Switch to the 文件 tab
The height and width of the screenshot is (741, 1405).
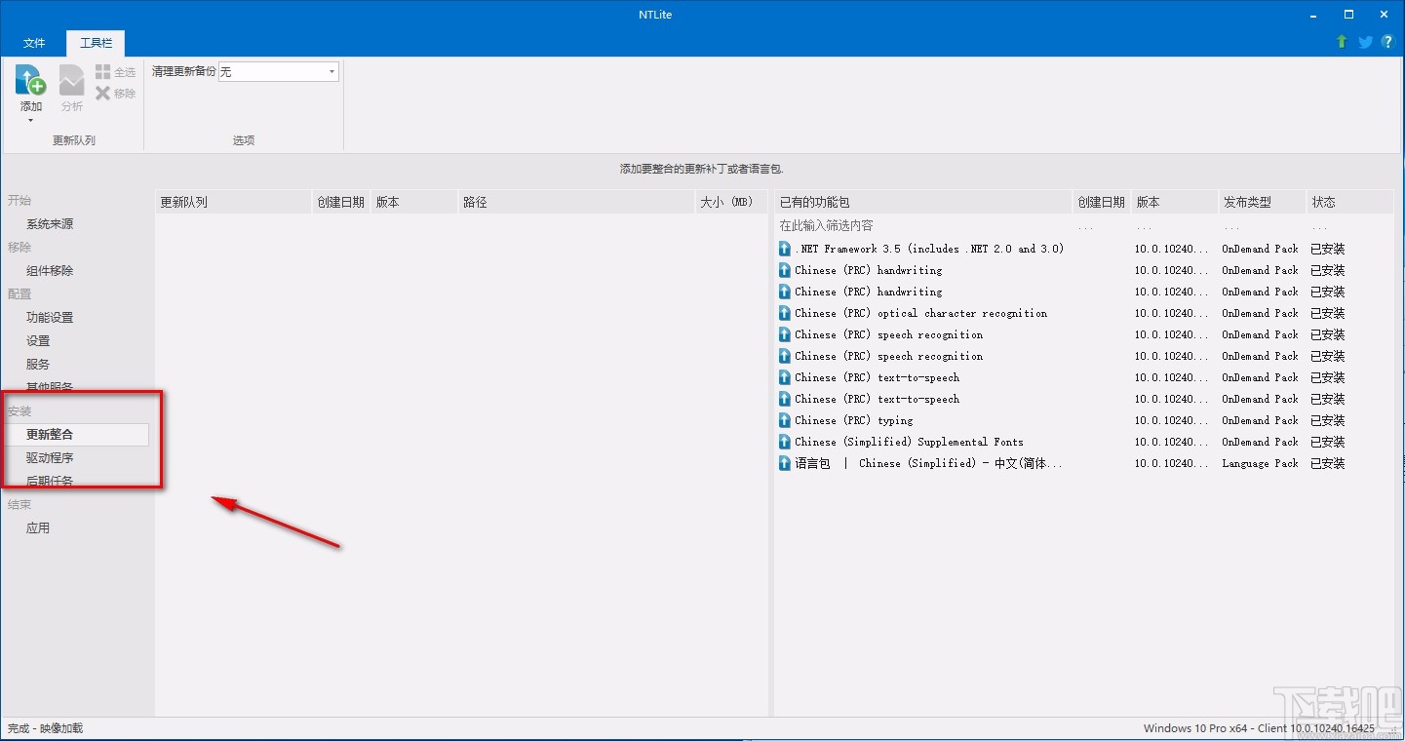[x=34, y=43]
